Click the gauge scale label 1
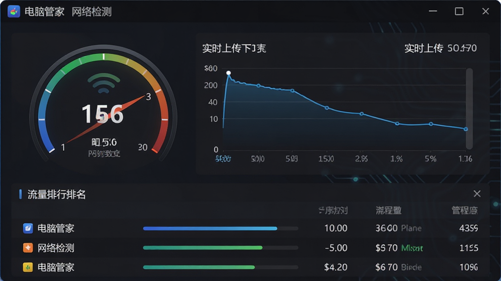Viewport: 501px width, 281px height. pyautogui.click(x=63, y=147)
